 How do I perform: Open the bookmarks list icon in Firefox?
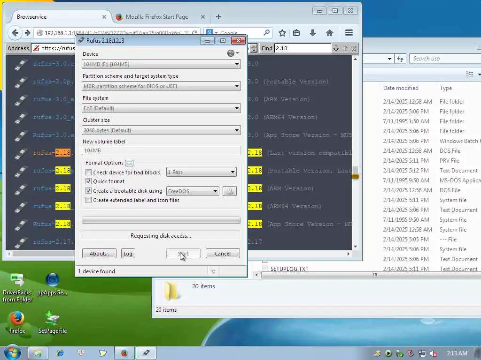tap(296, 33)
